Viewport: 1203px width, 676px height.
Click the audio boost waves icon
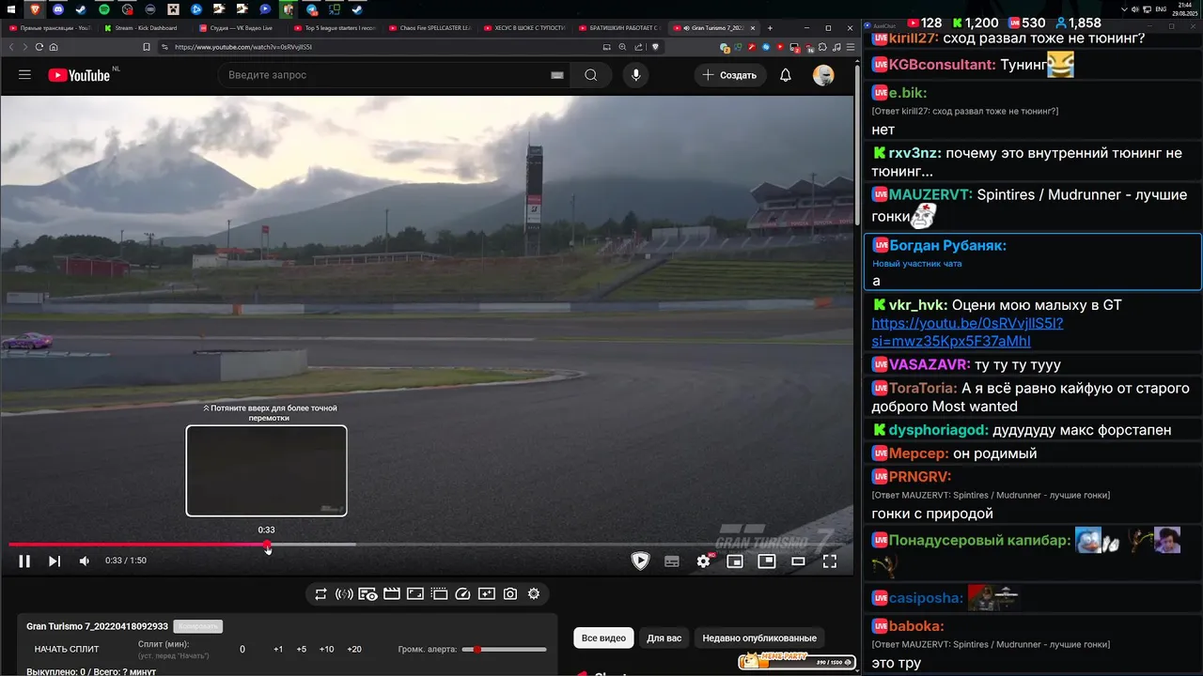[x=344, y=593]
